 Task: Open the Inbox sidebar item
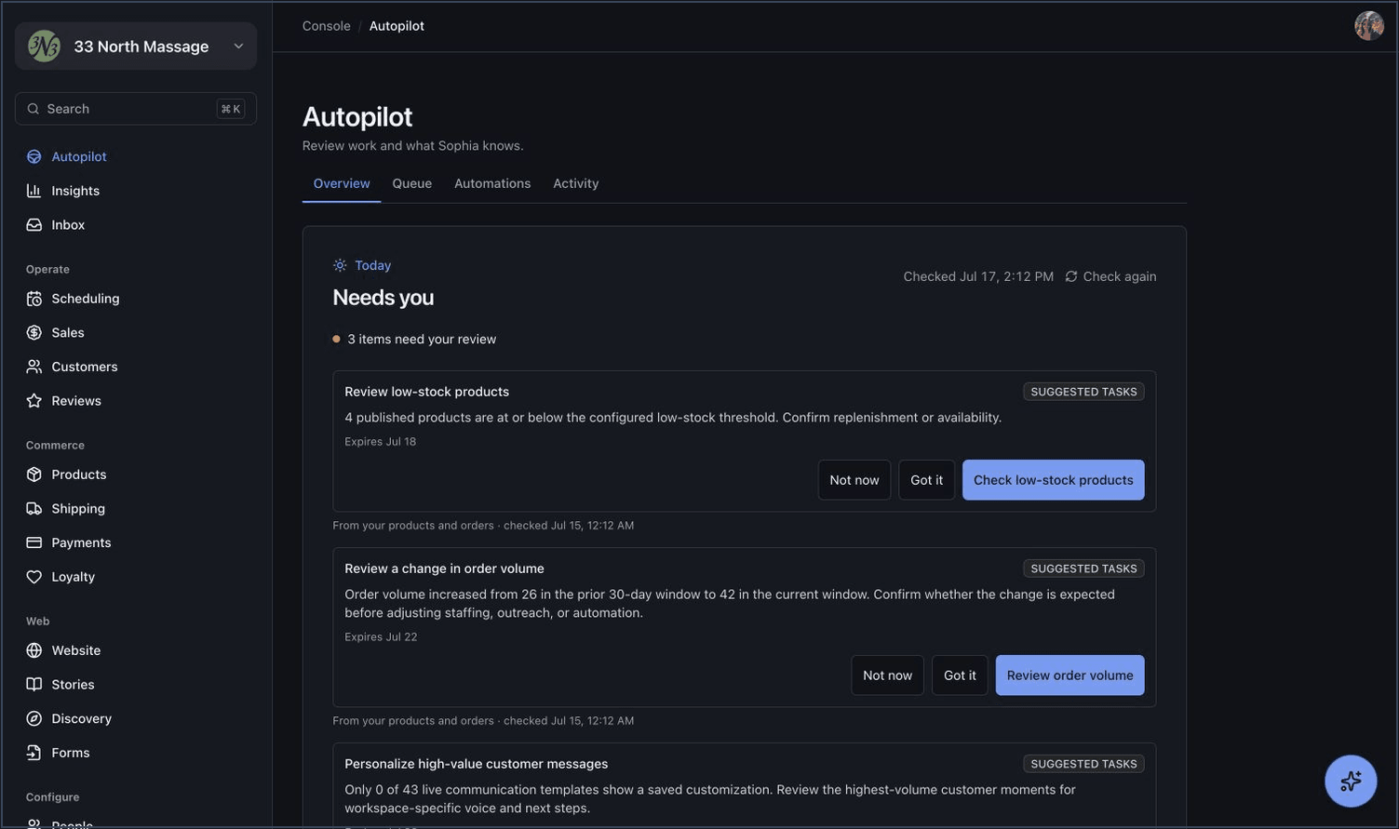(136, 225)
